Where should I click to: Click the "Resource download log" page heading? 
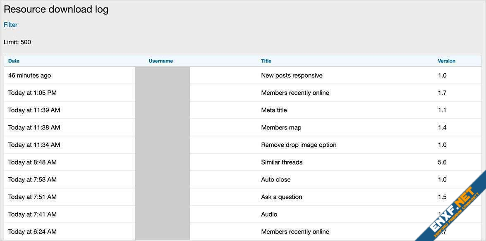click(x=56, y=10)
